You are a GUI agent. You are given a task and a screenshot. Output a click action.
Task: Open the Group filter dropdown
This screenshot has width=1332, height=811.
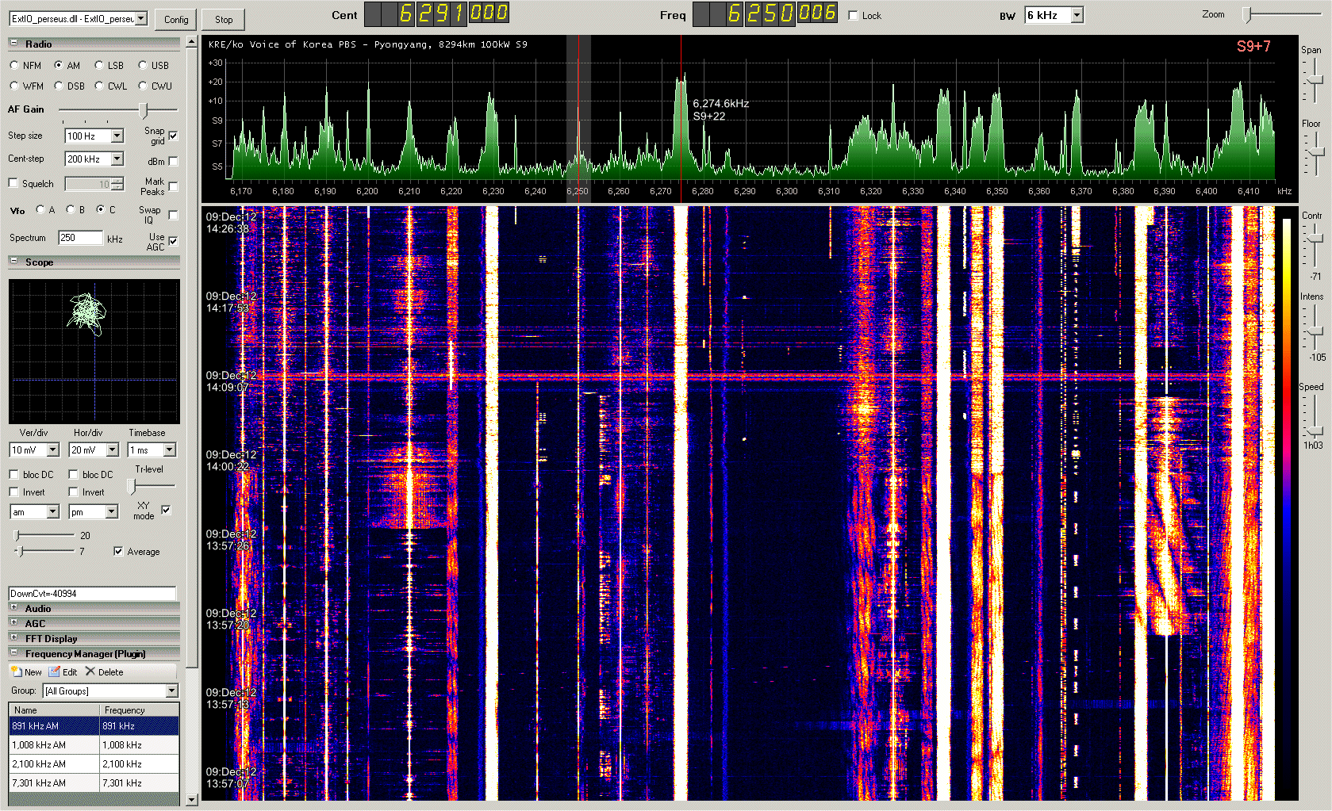(x=171, y=691)
